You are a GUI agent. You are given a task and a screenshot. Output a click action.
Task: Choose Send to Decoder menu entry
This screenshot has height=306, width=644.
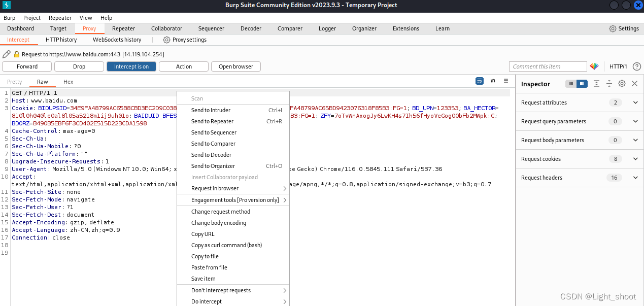click(233, 155)
